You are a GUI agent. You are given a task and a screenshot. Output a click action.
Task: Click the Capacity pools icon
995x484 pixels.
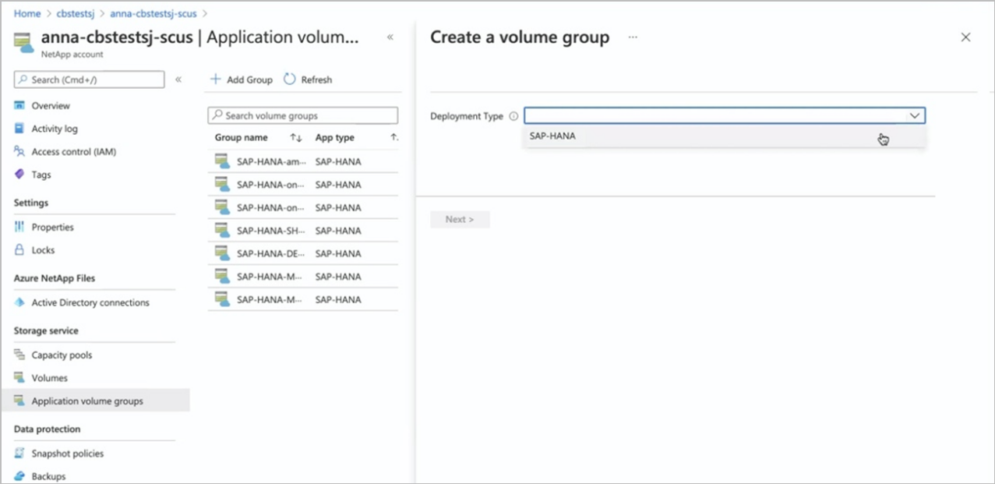(x=19, y=355)
